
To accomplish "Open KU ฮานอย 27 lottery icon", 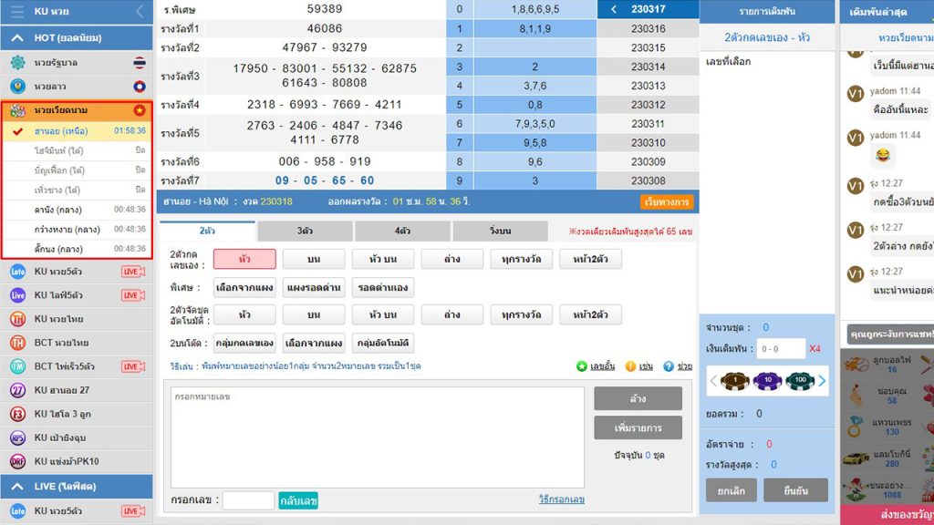I will pos(17,390).
